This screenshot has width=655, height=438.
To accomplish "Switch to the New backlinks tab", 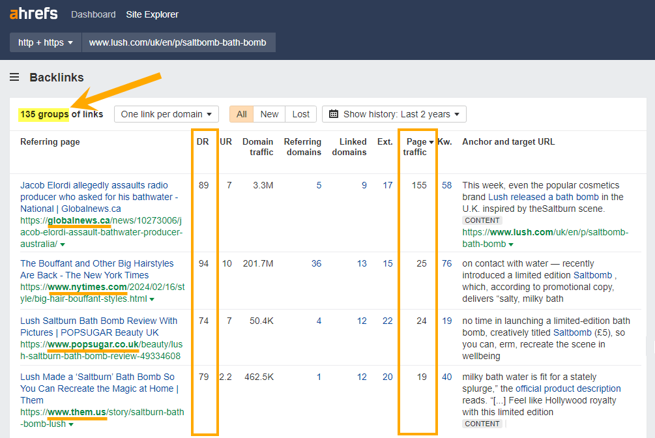I will pyautogui.click(x=269, y=113).
